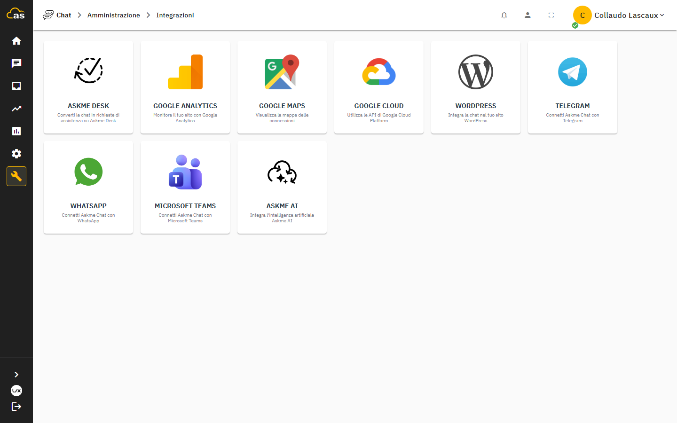677x423 pixels.
Task: Click the WordPress logo
Action: click(476, 72)
